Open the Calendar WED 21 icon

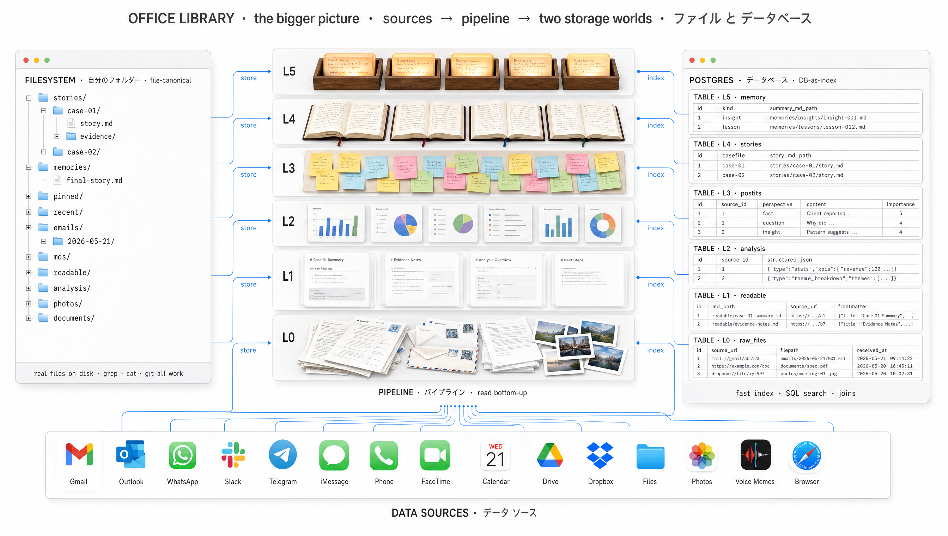[x=496, y=455]
